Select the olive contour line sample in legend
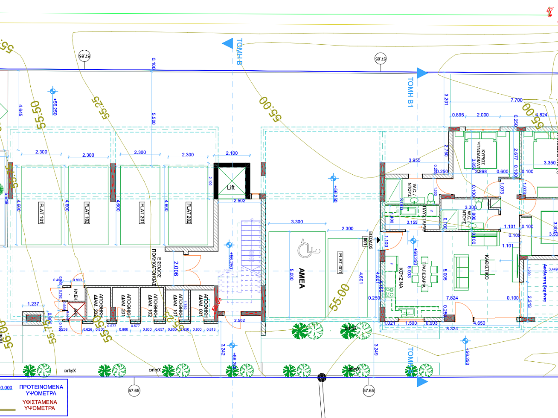This screenshot has height=418, width=558. point(8,410)
